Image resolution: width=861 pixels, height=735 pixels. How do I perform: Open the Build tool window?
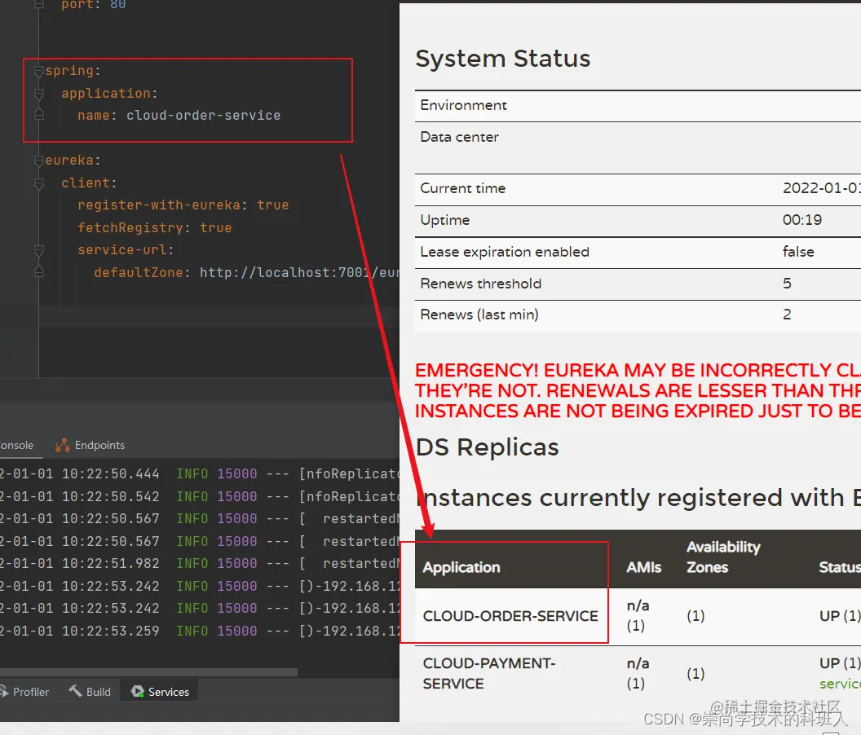tap(90, 692)
